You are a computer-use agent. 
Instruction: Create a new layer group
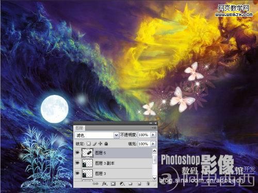[131, 184]
